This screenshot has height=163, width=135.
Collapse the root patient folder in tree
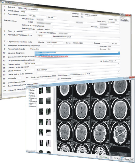pyautogui.click(x=27, y=89)
